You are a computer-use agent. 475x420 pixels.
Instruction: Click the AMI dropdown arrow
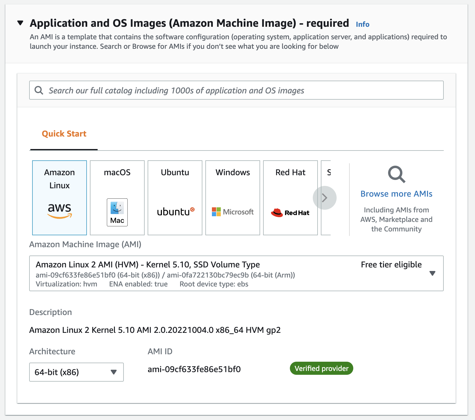tap(432, 273)
